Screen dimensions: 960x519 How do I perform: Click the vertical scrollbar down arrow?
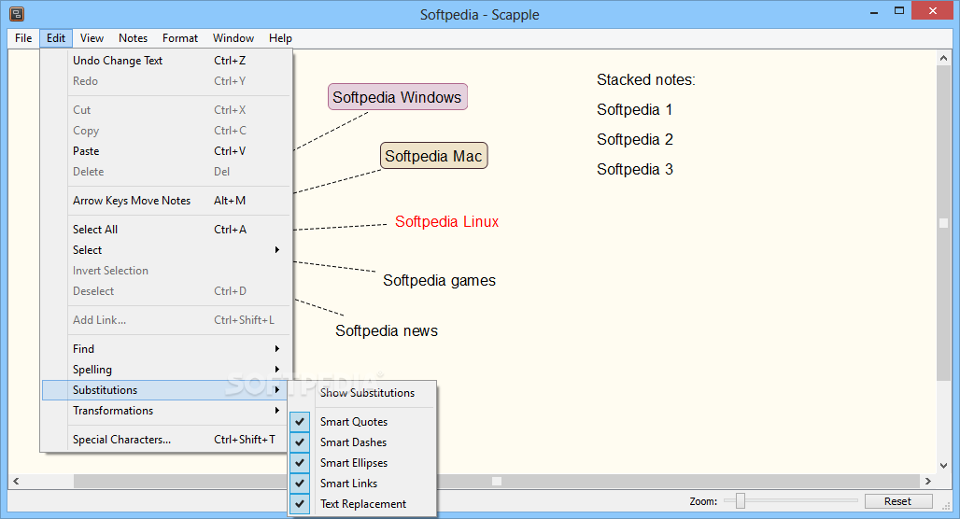coord(943,466)
